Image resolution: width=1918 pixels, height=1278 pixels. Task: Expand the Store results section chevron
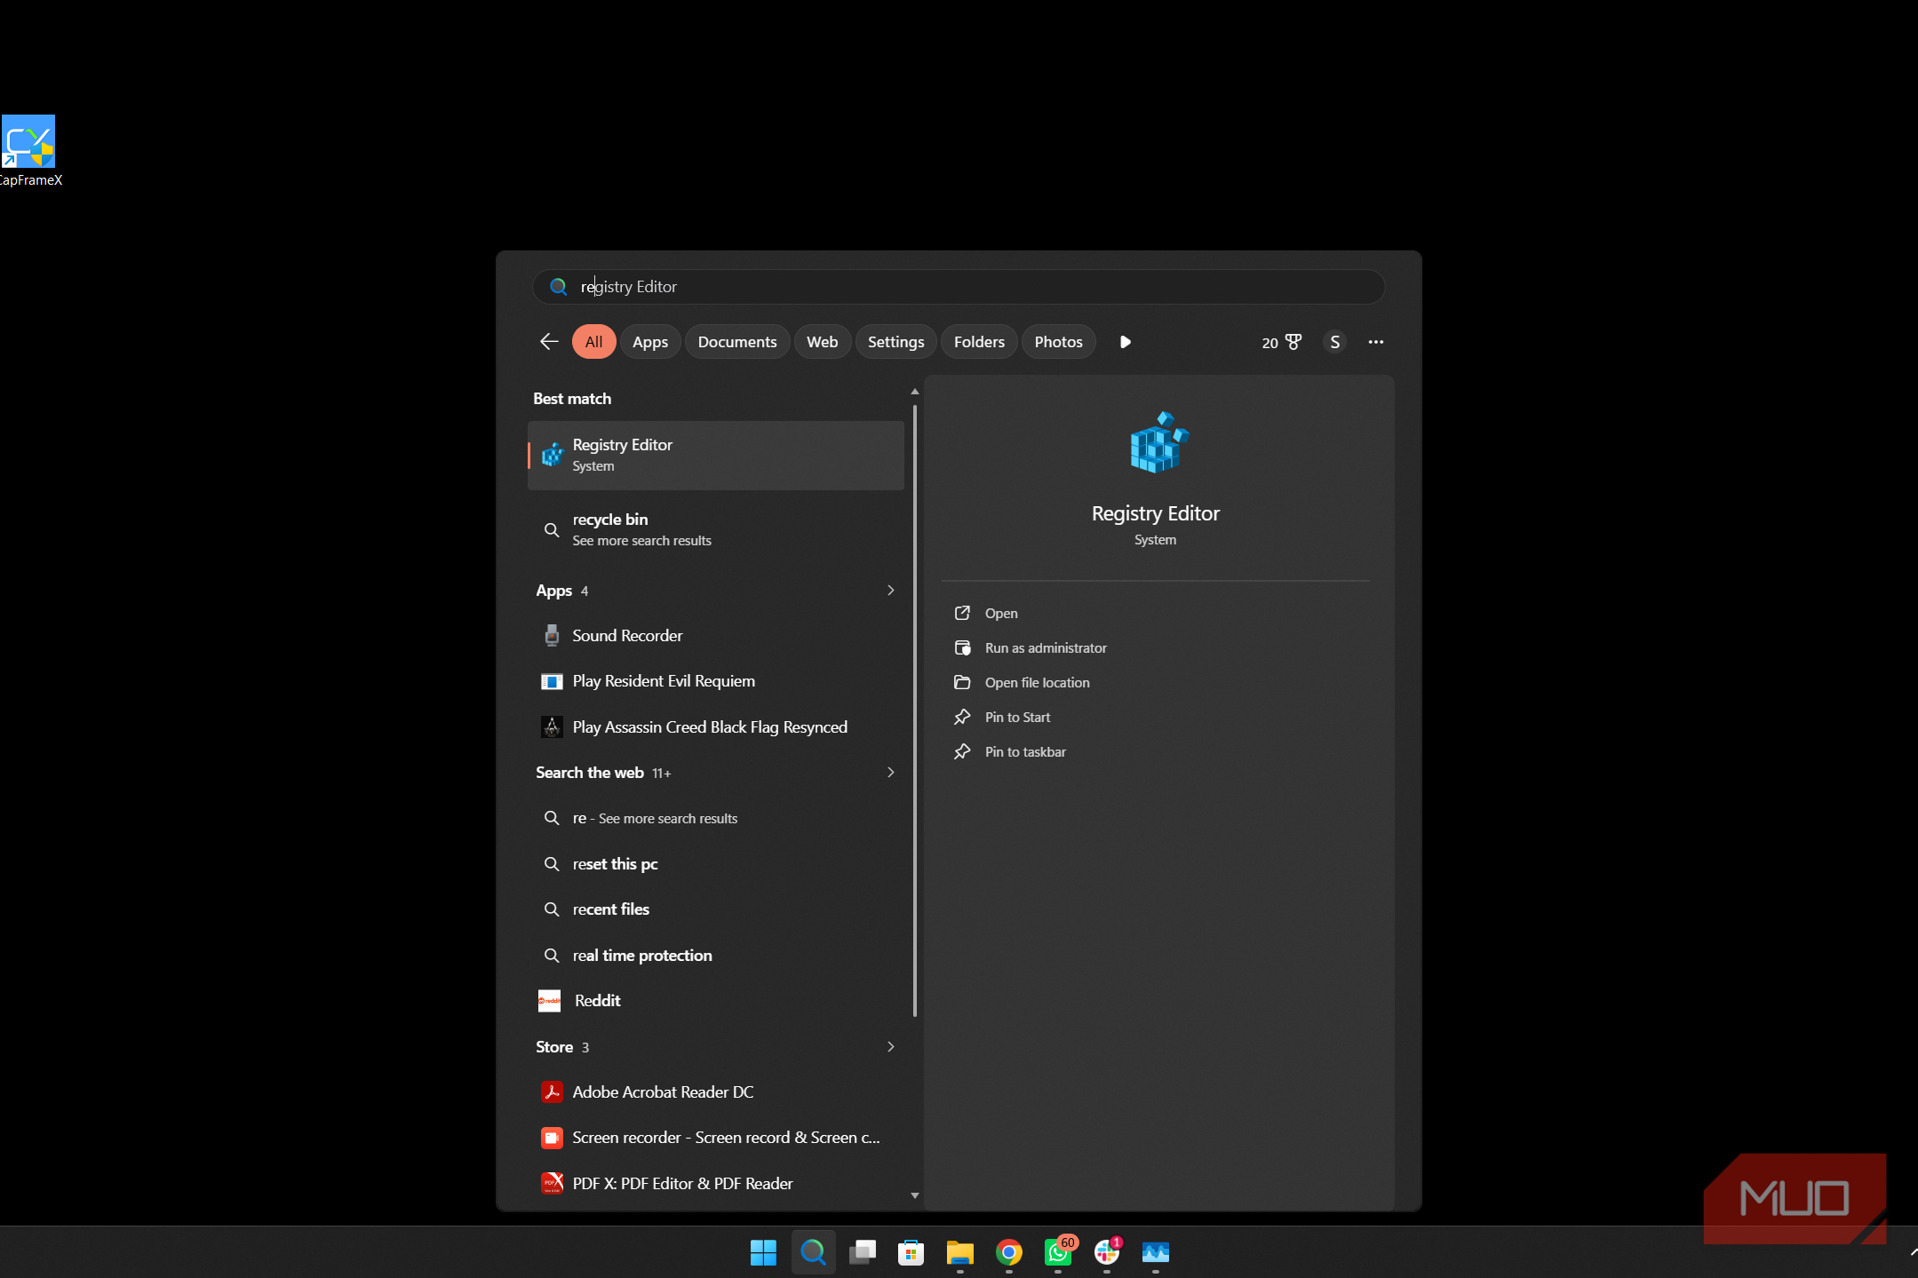click(890, 1047)
